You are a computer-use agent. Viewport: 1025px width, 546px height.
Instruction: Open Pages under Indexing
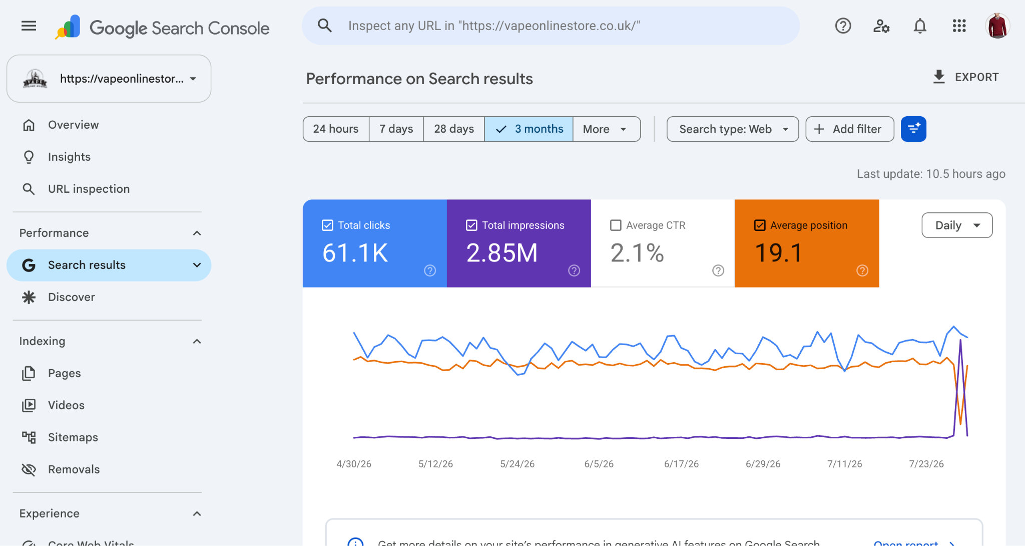pyautogui.click(x=109, y=373)
